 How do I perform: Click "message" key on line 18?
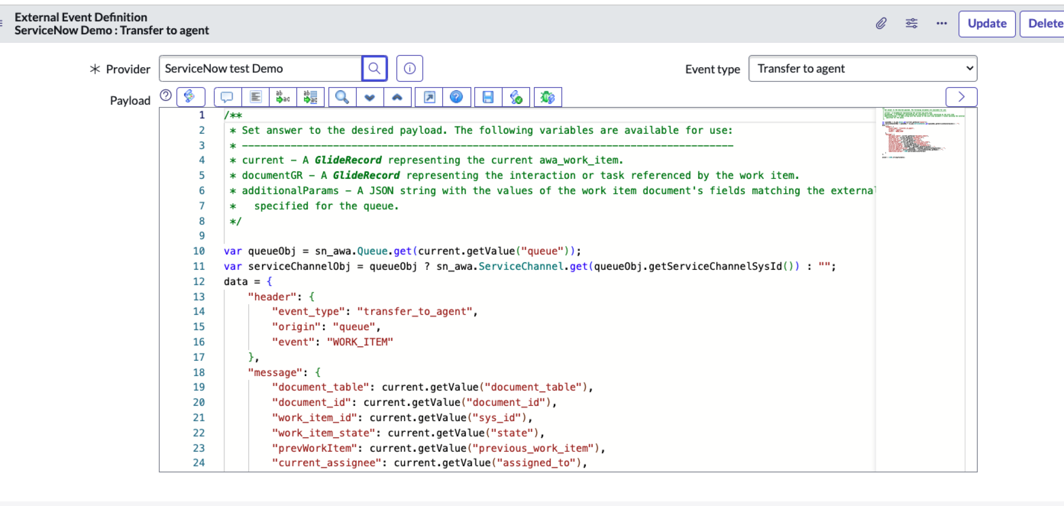(275, 372)
